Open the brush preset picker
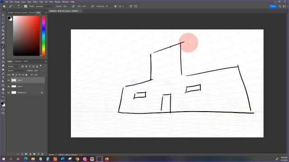289x162 pixels. [x=19, y=6]
